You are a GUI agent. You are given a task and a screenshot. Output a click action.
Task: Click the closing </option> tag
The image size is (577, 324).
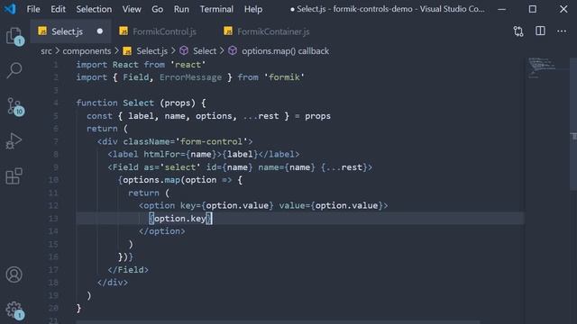point(162,231)
